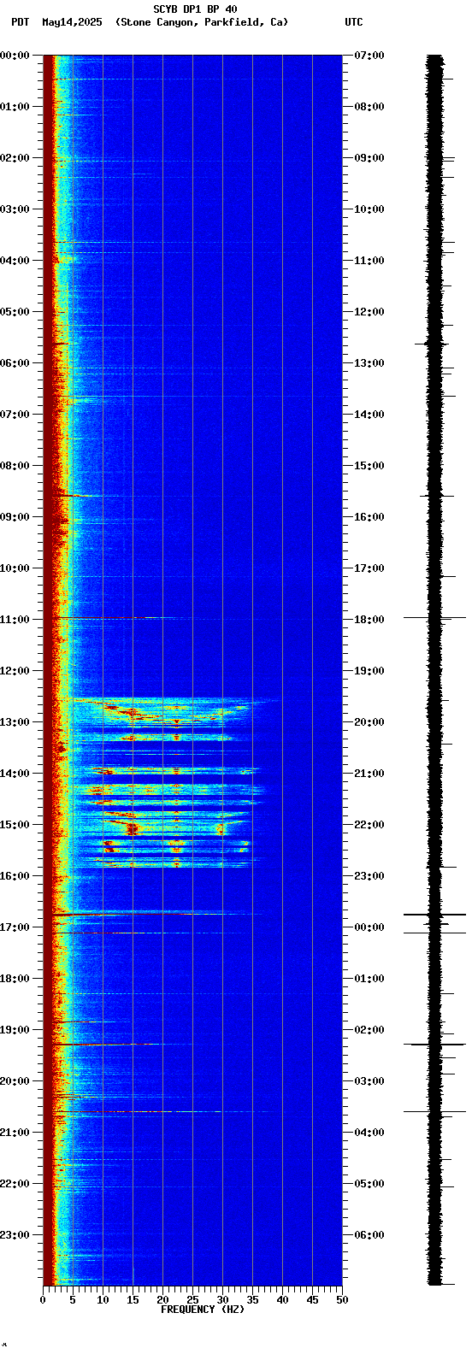Click the frequency axis tick label '40'
The width and height of the screenshot is (472, 1354).
click(282, 1300)
